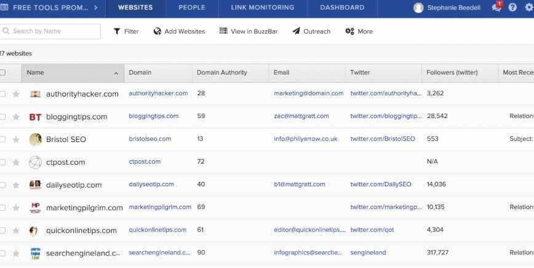Sort by Followers (twitter) column header
Image resolution: width=534 pixels, height=268 pixels.
coord(452,73)
